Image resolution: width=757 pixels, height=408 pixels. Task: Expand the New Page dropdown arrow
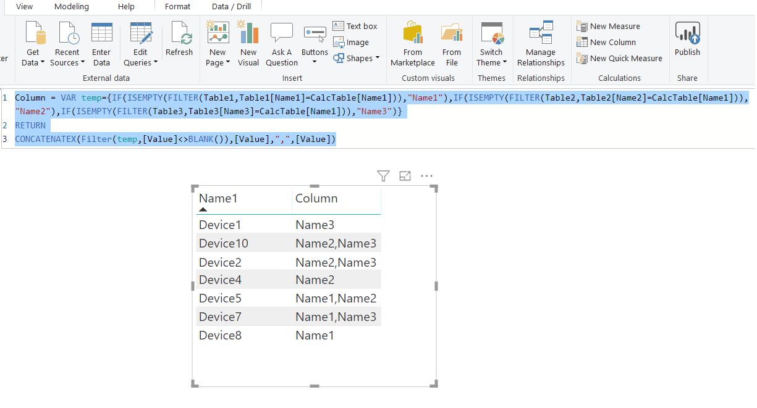coord(228,63)
